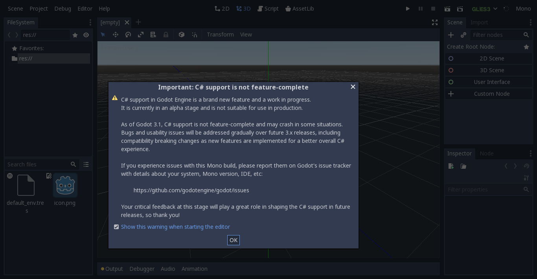Open the Output bottom panel
537x279 pixels.
(112, 269)
